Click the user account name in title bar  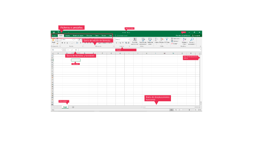[183, 36]
